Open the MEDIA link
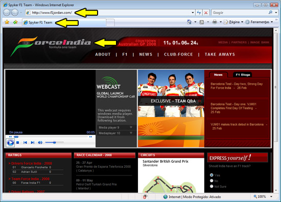Viewport: 281px width, 202px height. 223,42
